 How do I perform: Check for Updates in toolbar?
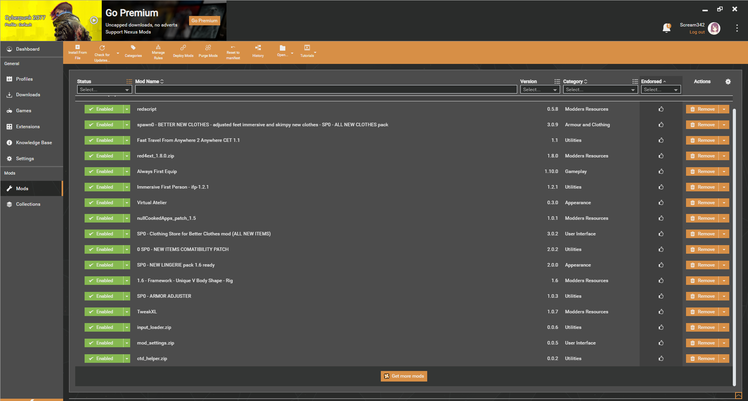pyautogui.click(x=102, y=53)
